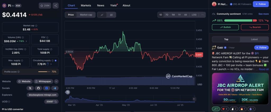
Task: Set chart range to 1M
Action: 173,15
